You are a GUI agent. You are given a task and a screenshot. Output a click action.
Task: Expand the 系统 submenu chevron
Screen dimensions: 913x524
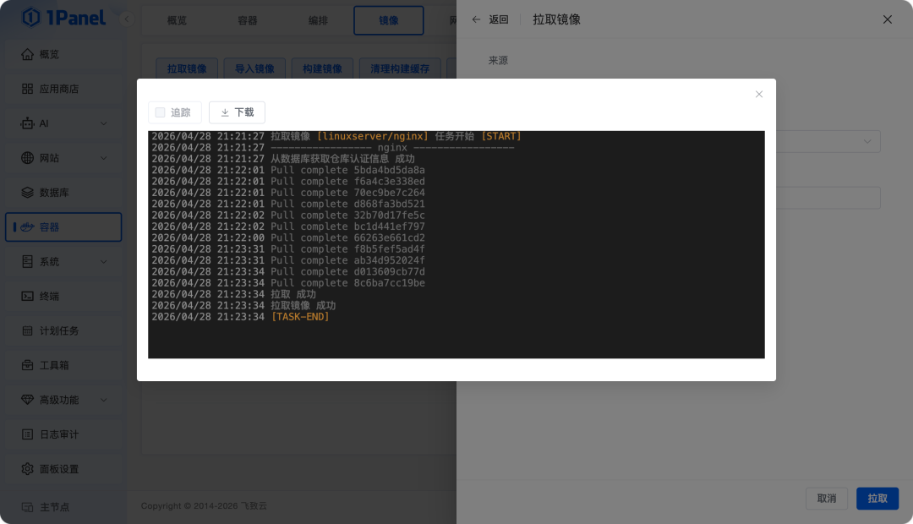(104, 261)
